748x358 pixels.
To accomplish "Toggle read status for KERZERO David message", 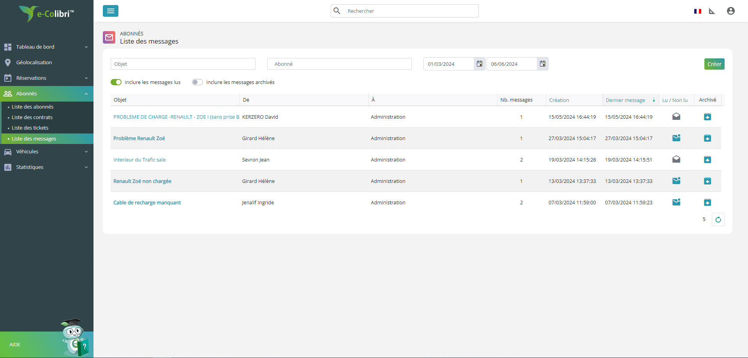I will (x=676, y=116).
